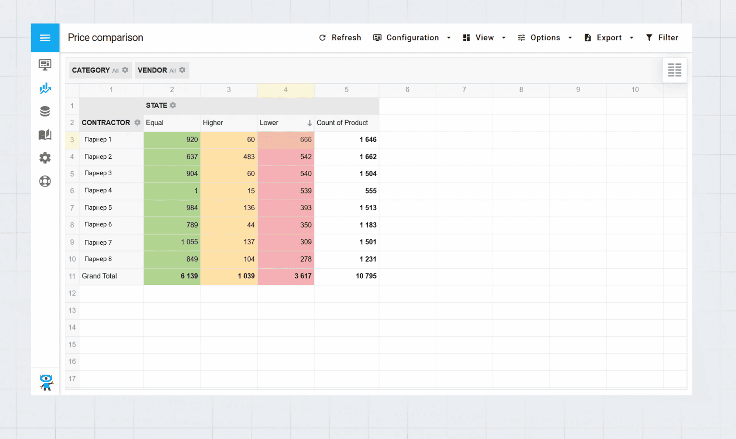Expand the Export dropdown arrow
Screen dimensions: 736x439
tap(631, 37)
